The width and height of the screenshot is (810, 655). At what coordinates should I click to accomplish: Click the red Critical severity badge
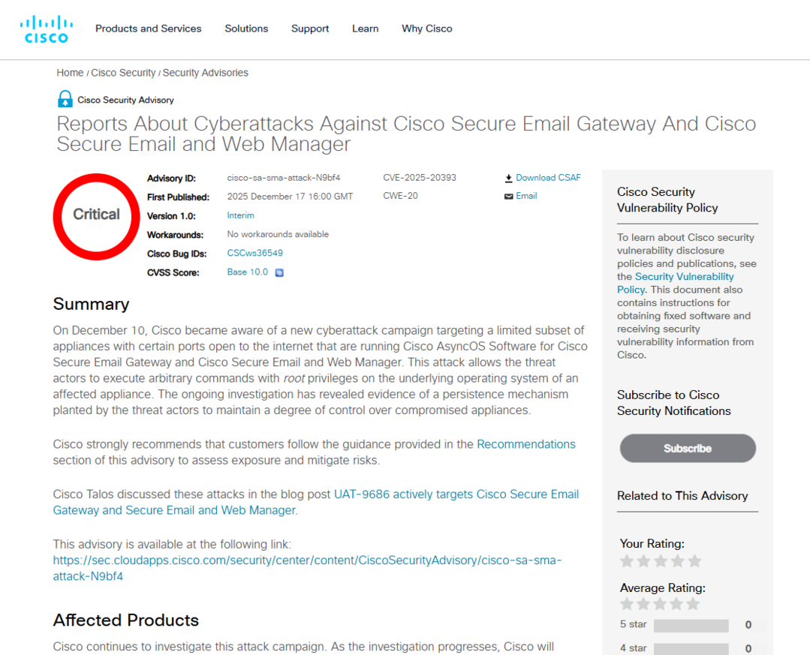coord(96,216)
